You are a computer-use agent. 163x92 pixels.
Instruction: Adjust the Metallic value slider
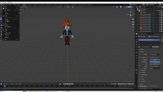[x=155, y=60]
